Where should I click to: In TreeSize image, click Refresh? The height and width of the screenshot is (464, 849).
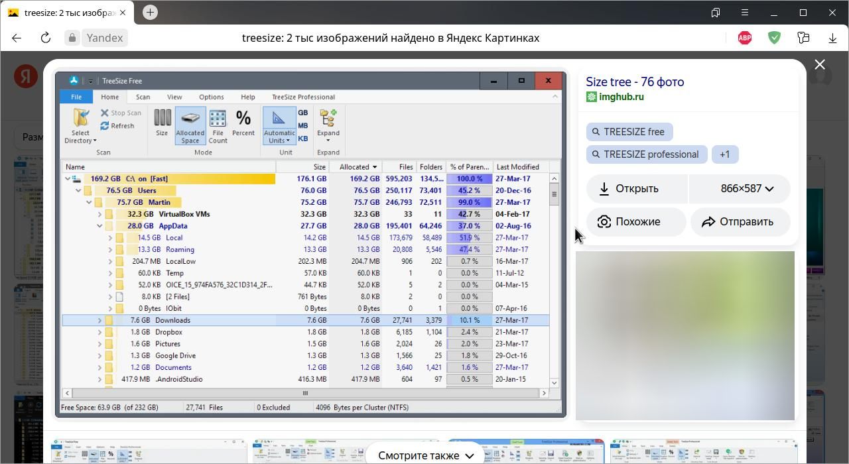click(117, 126)
